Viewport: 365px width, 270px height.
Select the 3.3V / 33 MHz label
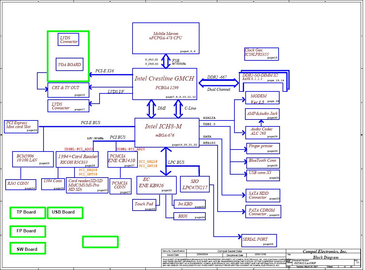pyautogui.click(x=95, y=138)
